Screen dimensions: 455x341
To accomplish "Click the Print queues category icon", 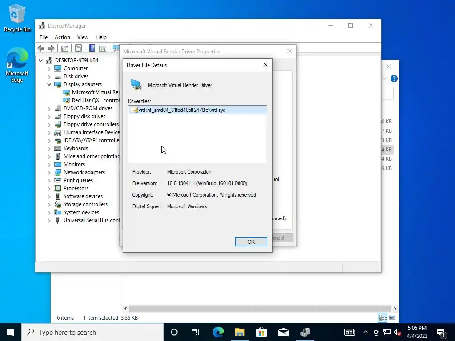I will tap(58, 180).
